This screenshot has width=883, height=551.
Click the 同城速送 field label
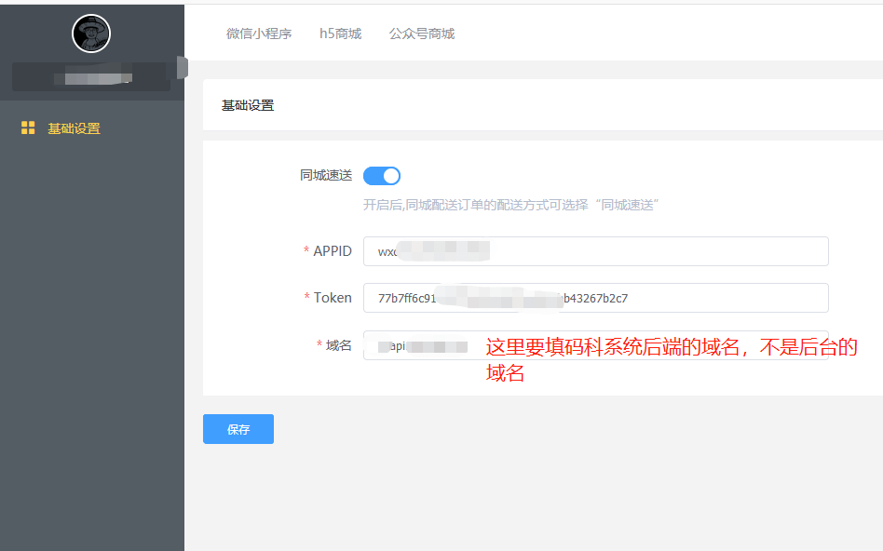click(x=326, y=176)
